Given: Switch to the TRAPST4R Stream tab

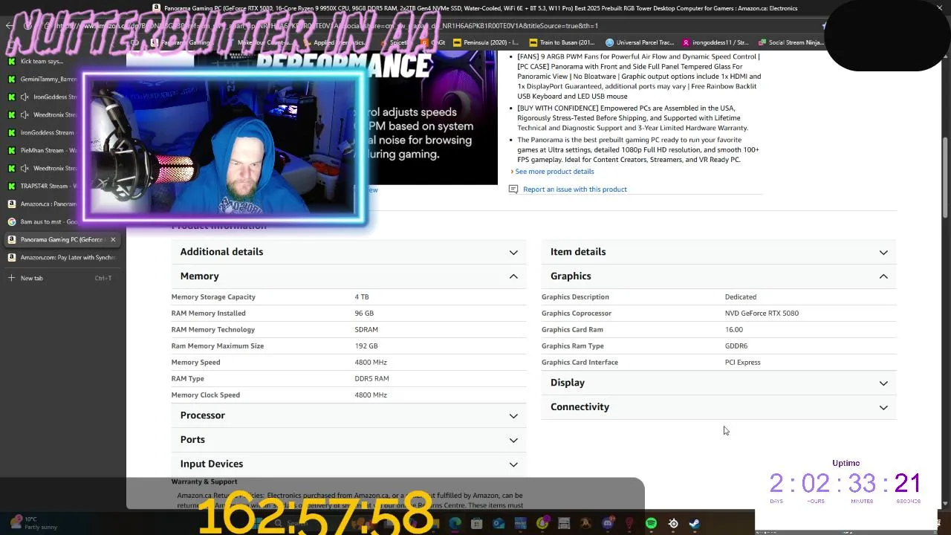Looking at the screenshot, I should [42, 186].
